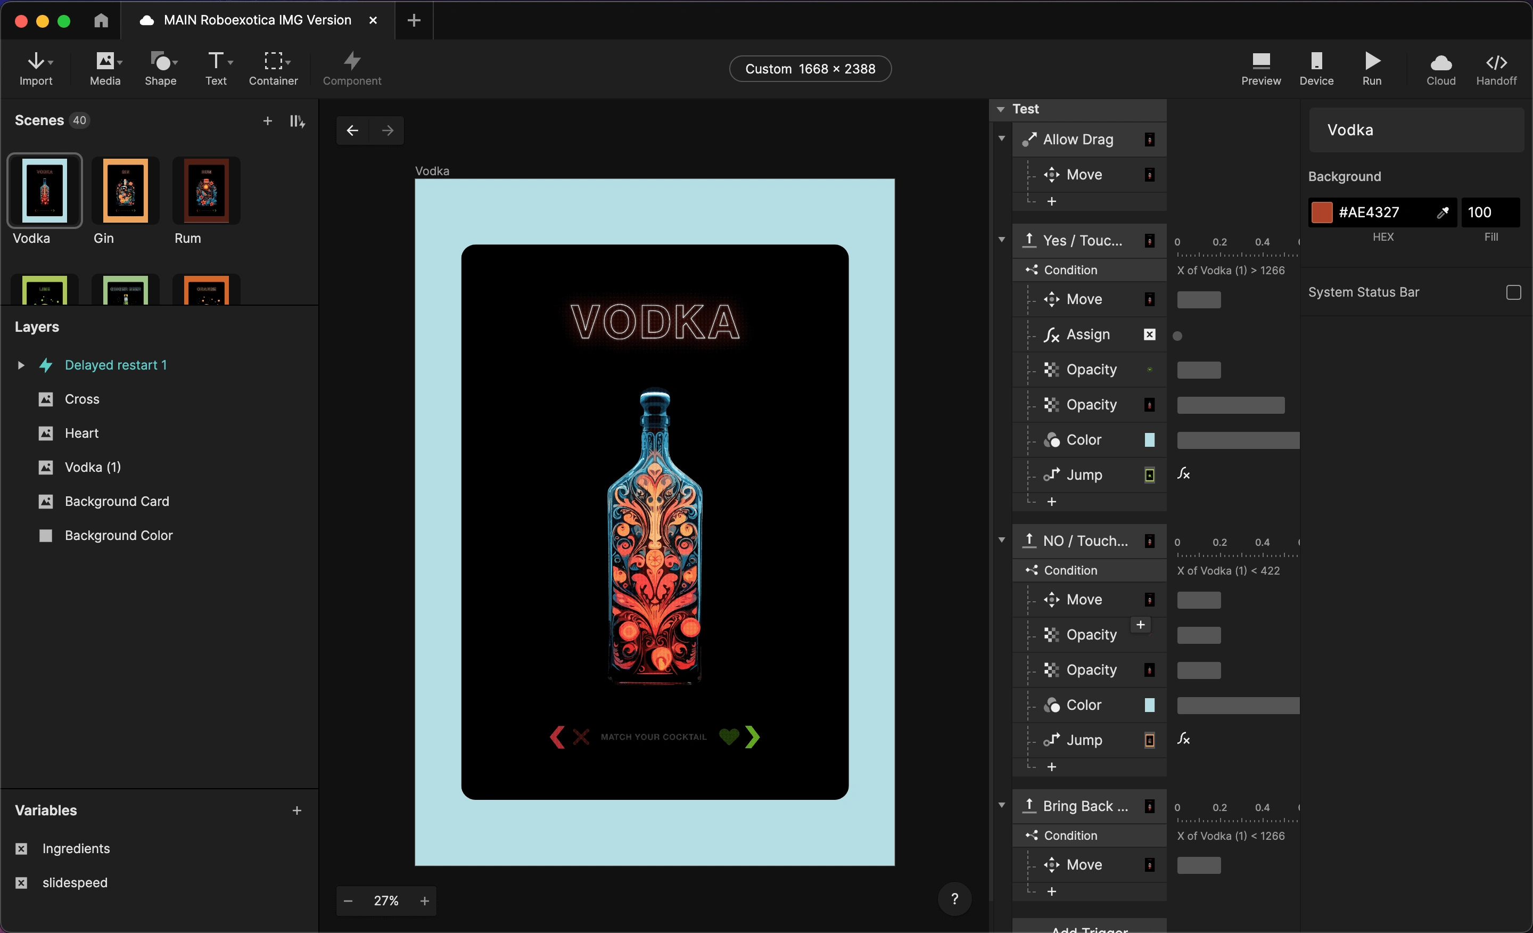
Task: Add a new variable
Action: 297,811
